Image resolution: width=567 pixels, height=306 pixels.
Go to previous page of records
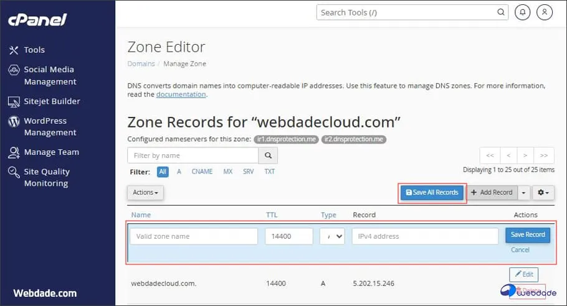pyautogui.click(x=509, y=155)
